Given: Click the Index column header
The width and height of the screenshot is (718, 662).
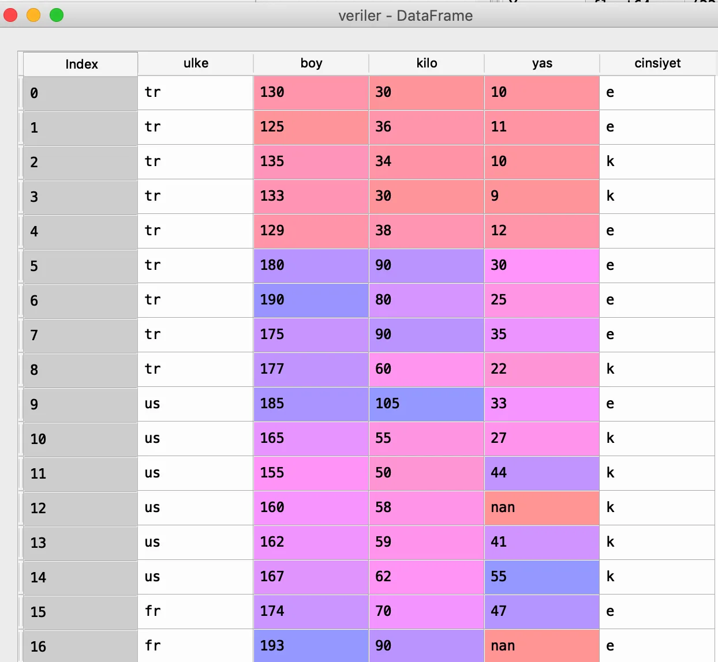Looking at the screenshot, I should coord(80,64).
